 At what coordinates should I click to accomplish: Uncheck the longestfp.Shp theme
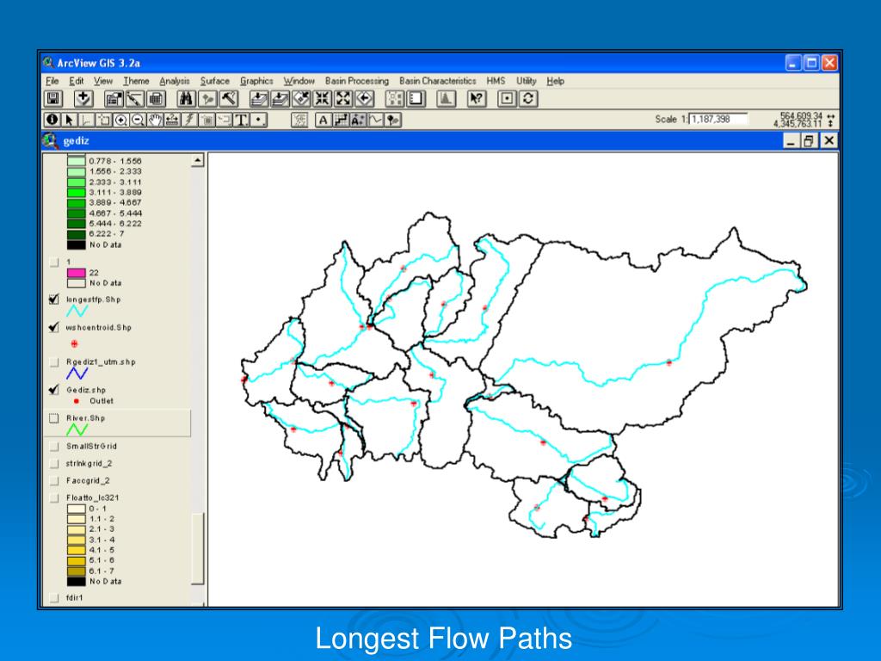point(54,300)
